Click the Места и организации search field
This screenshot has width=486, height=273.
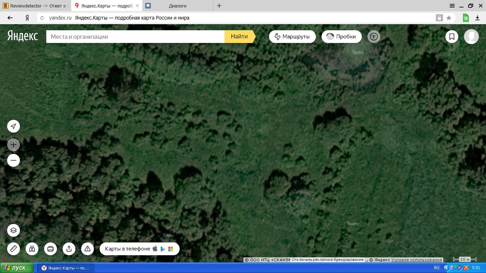pyautogui.click(x=135, y=37)
